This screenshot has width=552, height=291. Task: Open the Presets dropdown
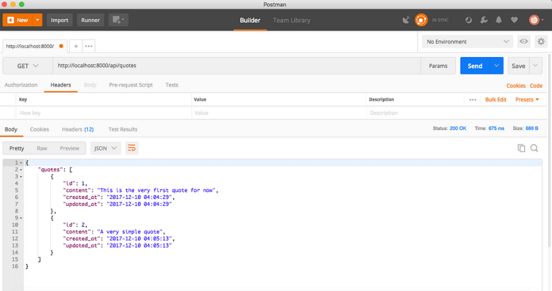(x=527, y=100)
